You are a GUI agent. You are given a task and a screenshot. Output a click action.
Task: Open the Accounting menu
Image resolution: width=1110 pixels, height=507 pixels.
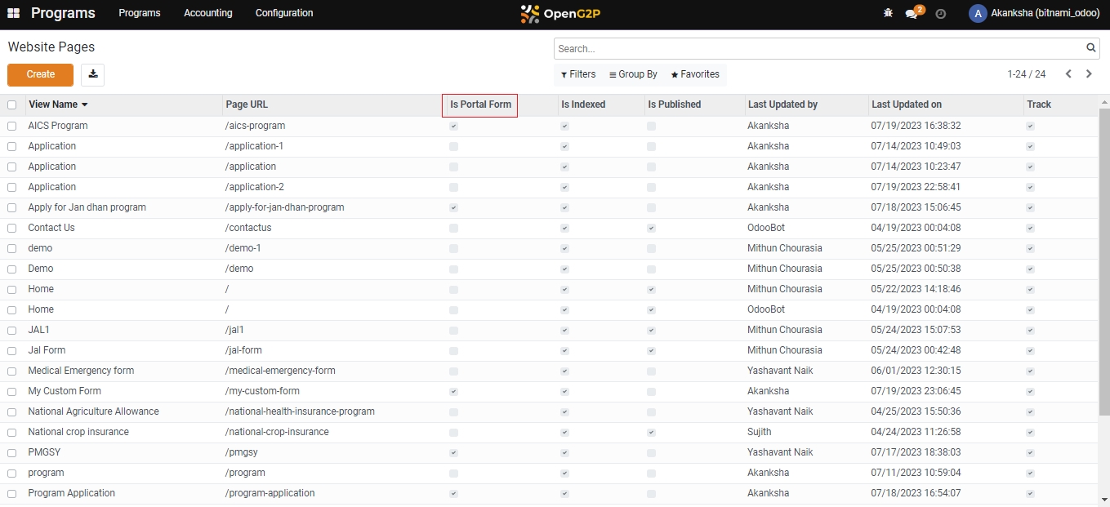pos(207,13)
